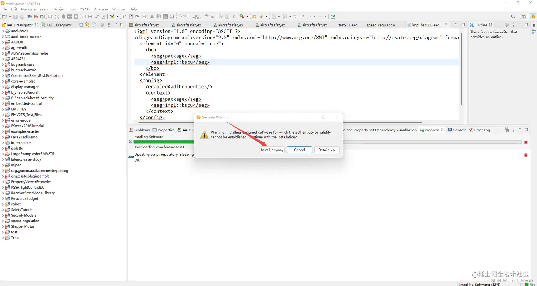This screenshot has width=537, height=286.
Task: Close the Progress view tab
Action: tap(443, 130)
